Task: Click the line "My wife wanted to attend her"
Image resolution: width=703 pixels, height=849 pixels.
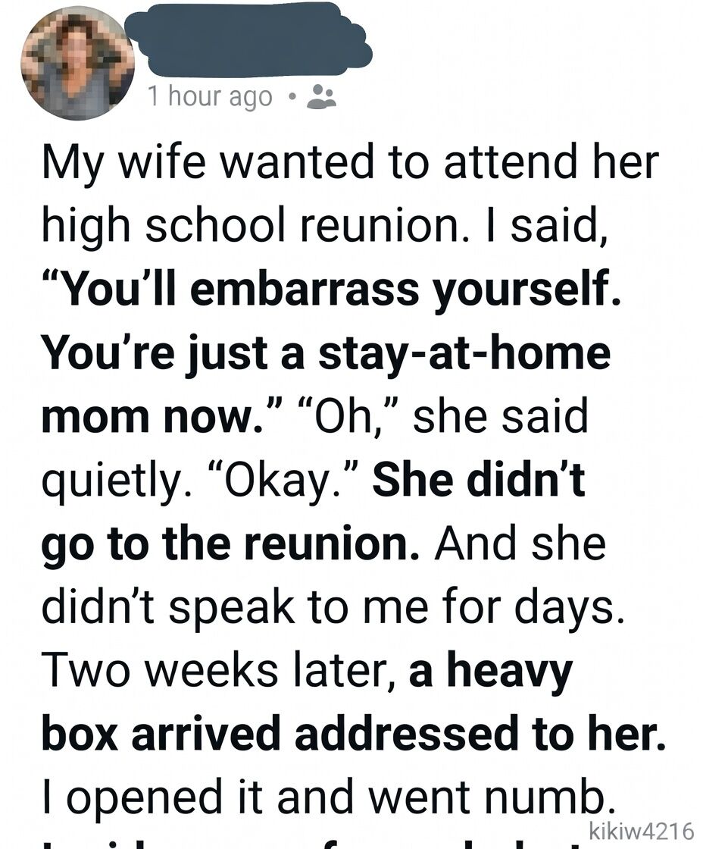Action: pyautogui.click(x=349, y=162)
